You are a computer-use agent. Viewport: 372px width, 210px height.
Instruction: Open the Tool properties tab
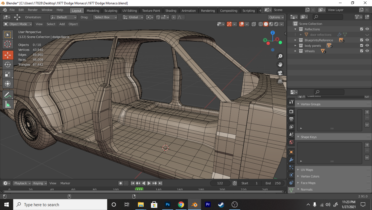[291, 102]
